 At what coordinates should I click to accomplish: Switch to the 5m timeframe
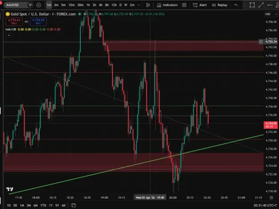pyautogui.click(x=63, y=5)
